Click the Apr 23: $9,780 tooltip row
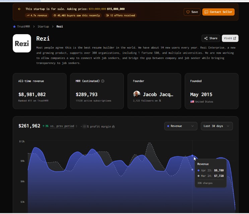249x214 pixels. point(211,170)
